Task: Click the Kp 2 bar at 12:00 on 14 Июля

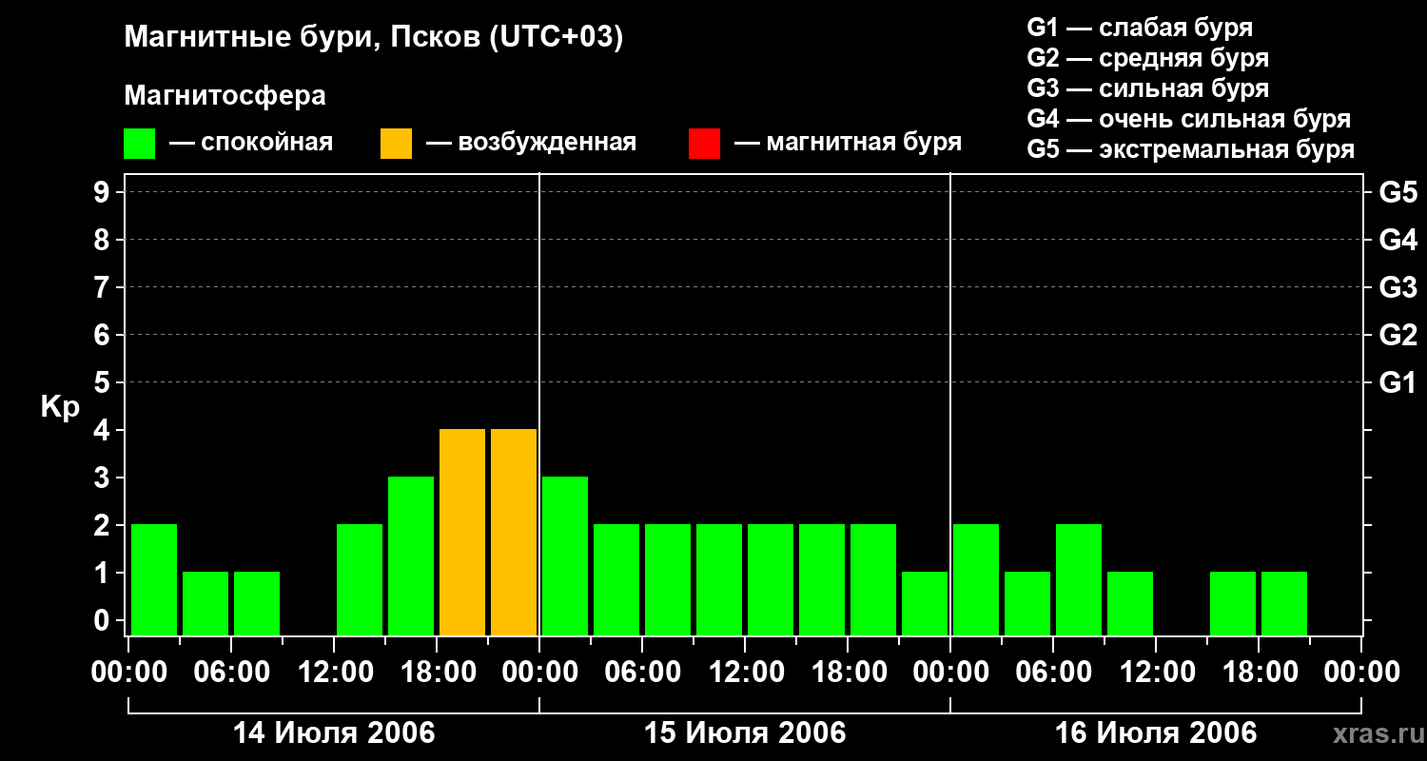Action: (x=360, y=579)
